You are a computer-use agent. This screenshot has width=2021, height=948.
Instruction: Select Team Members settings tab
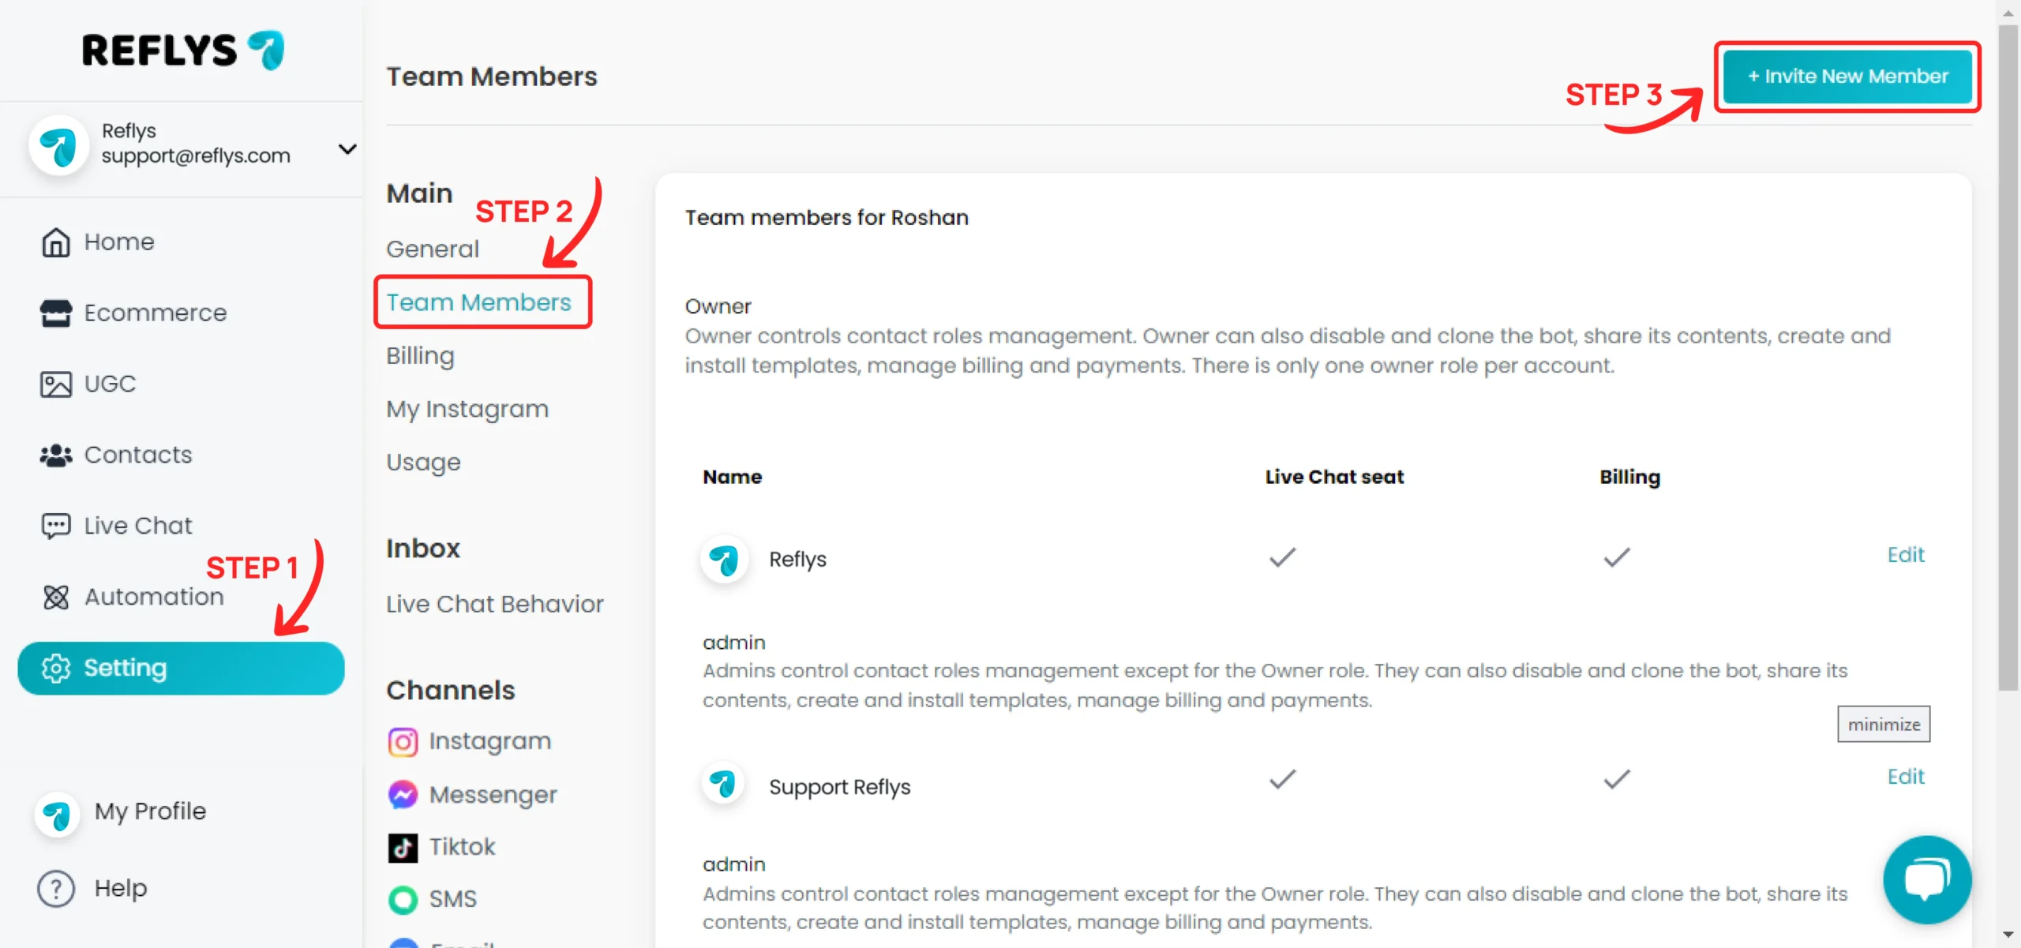[478, 302]
